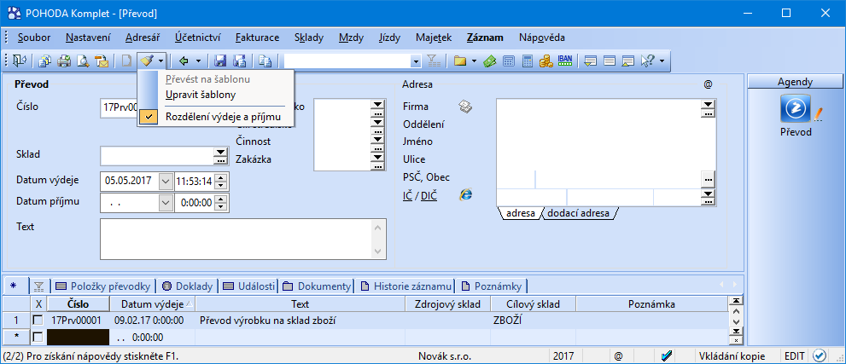Increase the Datum výdeje time spinner up
The image size is (846, 364).
(220, 177)
